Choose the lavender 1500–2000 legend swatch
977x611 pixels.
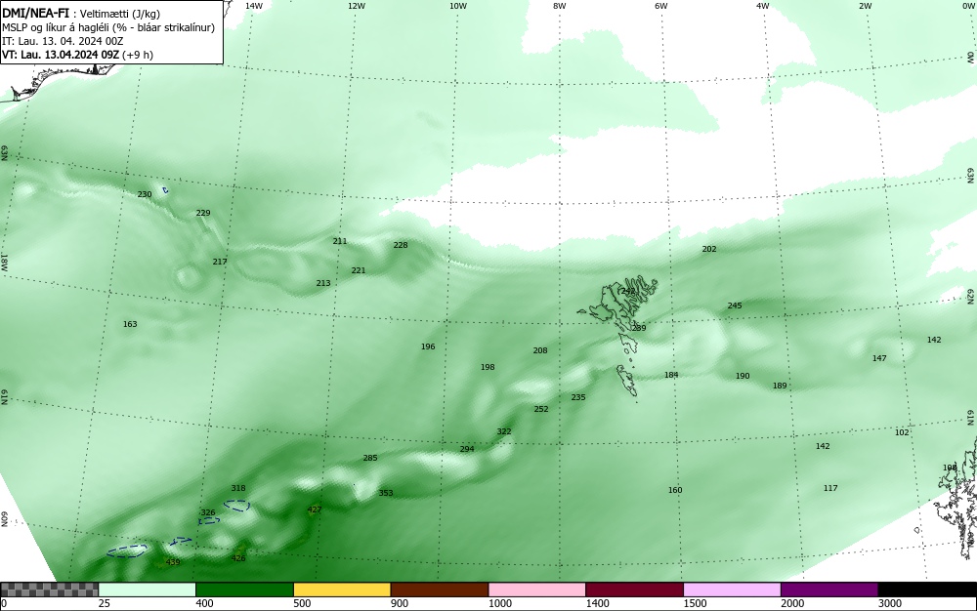point(732,590)
